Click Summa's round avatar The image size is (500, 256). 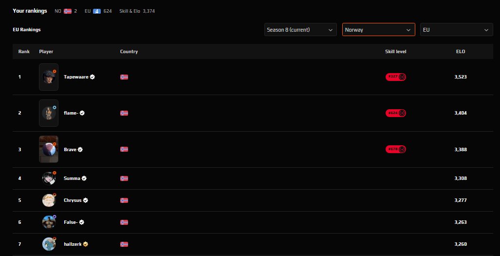point(49,178)
